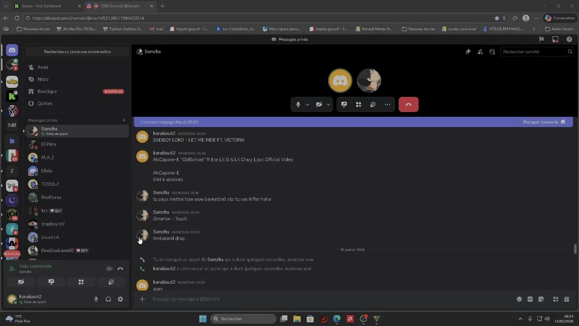Open Windows Start menu
The height and width of the screenshot is (326, 579).
[x=203, y=319]
